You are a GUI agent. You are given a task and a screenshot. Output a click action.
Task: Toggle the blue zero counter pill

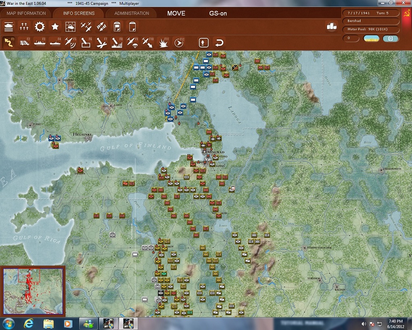390,38
